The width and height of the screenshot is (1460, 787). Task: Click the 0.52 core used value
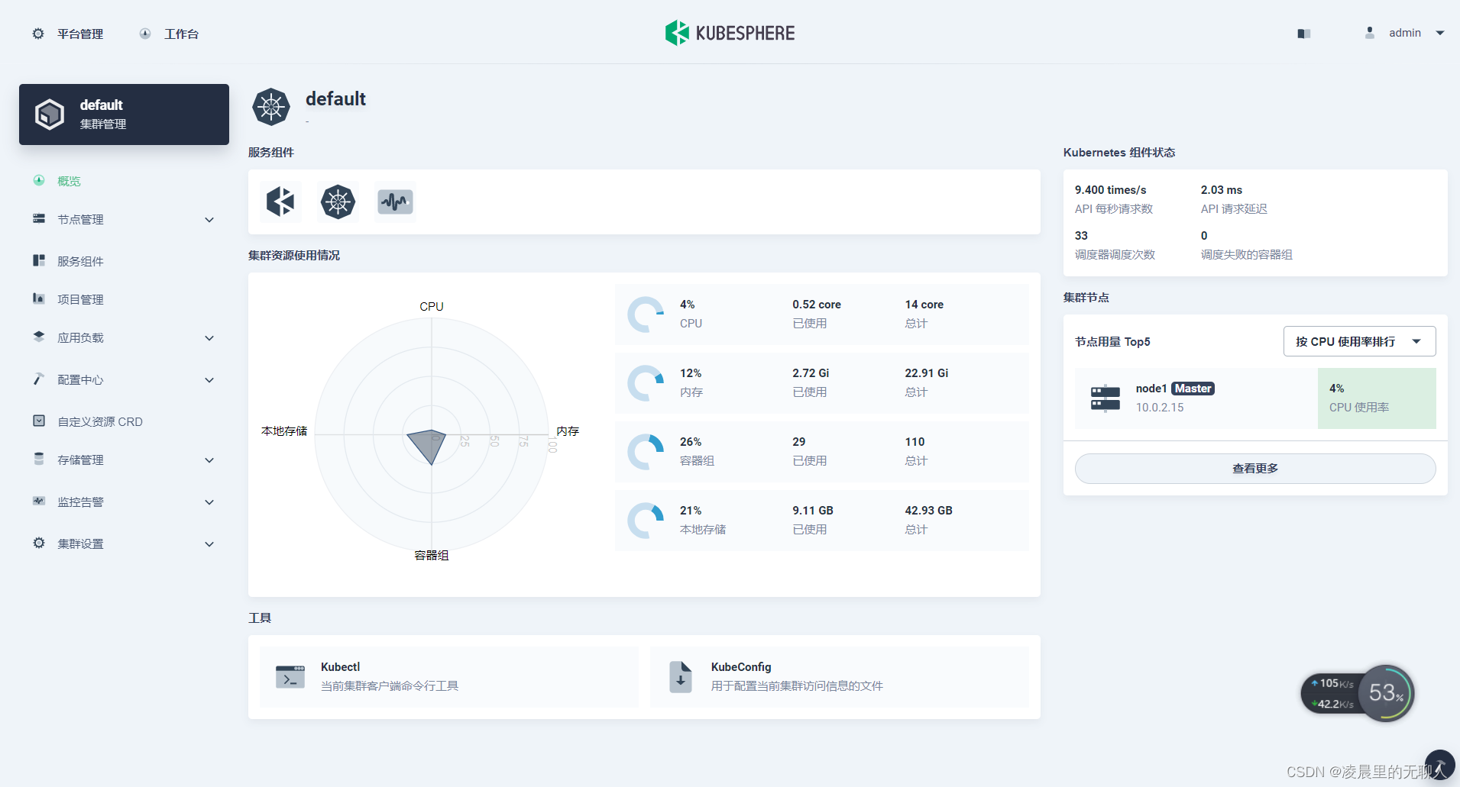(817, 305)
